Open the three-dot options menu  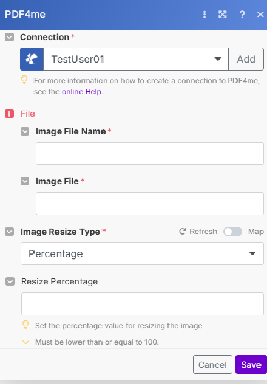pos(204,15)
